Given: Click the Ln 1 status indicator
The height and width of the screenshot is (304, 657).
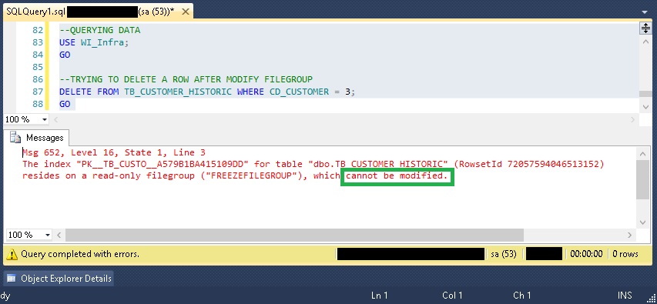Looking at the screenshot, I should tap(379, 296).
